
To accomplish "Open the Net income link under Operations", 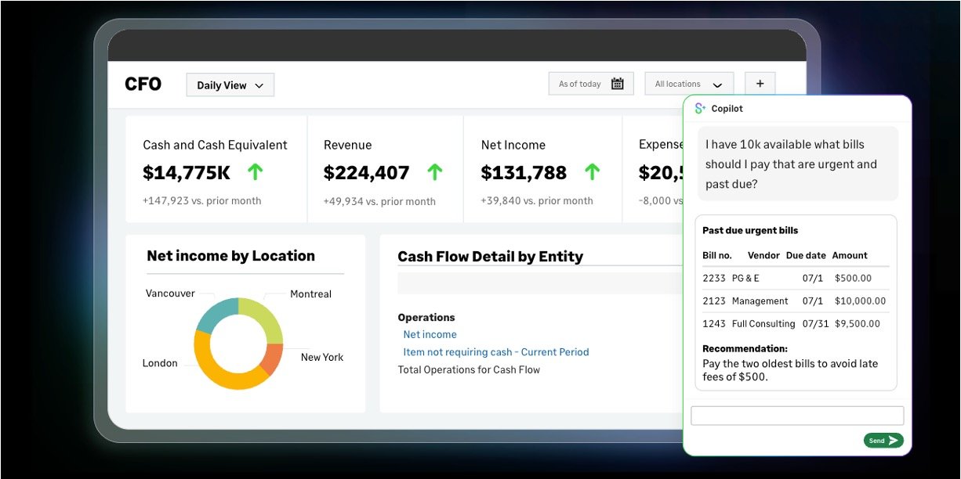I will point(430,334).
